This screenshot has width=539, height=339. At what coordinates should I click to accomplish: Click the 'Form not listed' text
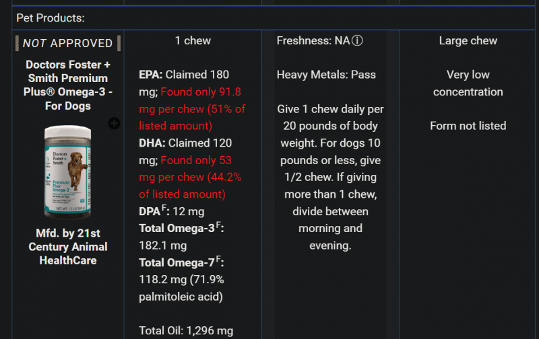click(x=468, y=126)
